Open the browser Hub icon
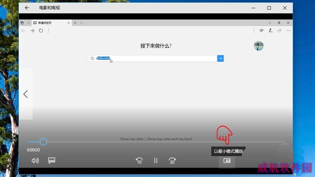The image size is (315, 177). click(x=261, y=31)
